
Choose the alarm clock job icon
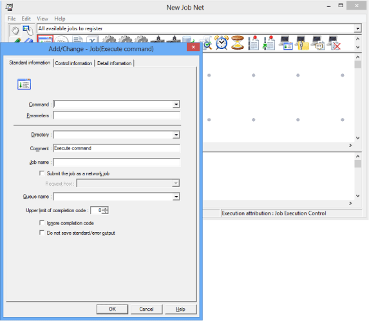click(222, 43)
